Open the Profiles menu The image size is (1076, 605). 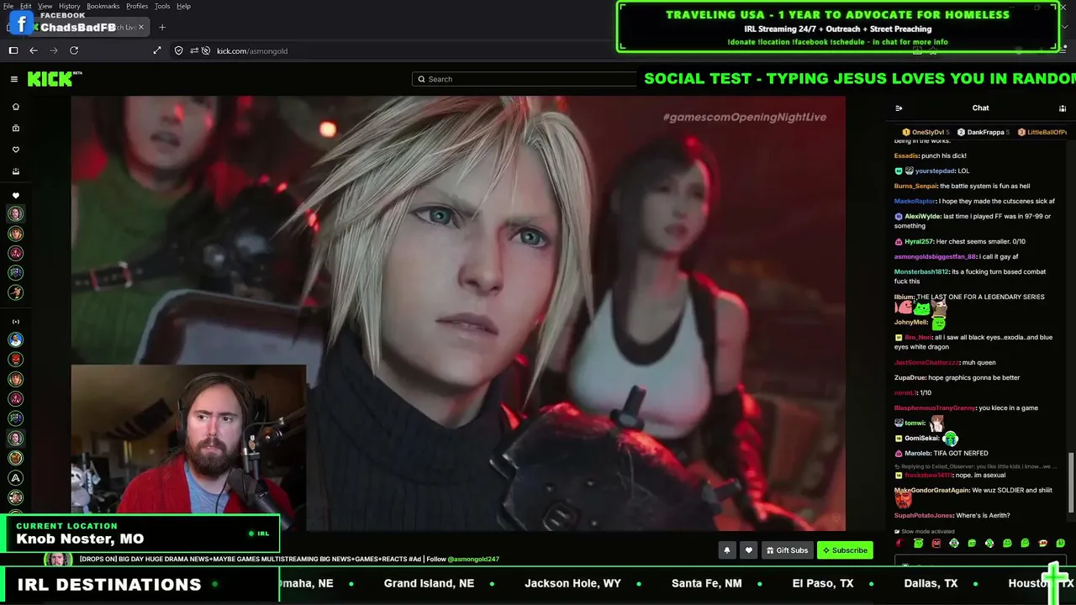(137, 6)
